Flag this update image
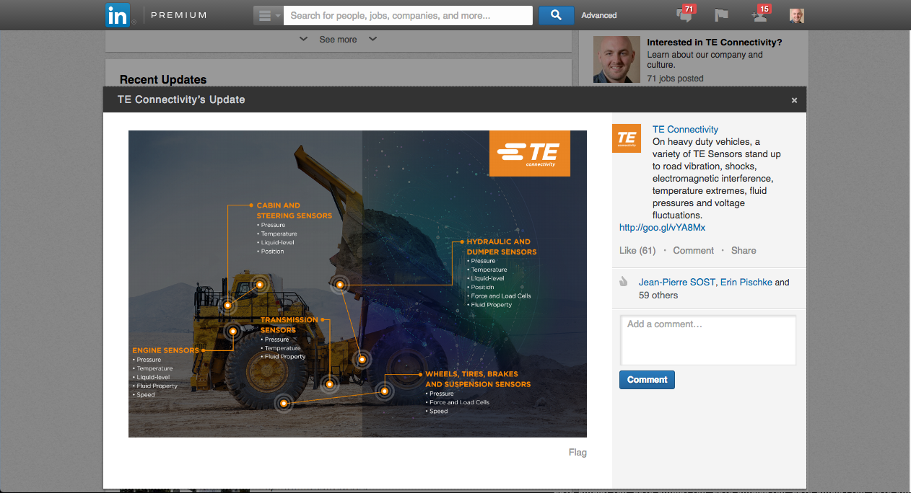The image size is (911, 493). pyautogui.click(x=577, y=453)
